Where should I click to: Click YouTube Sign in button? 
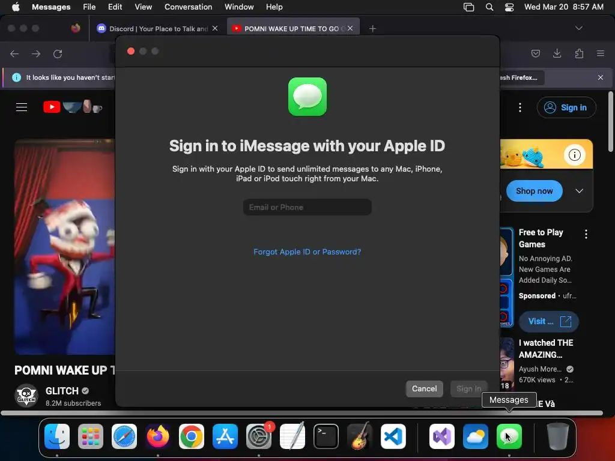click(566, 107)
